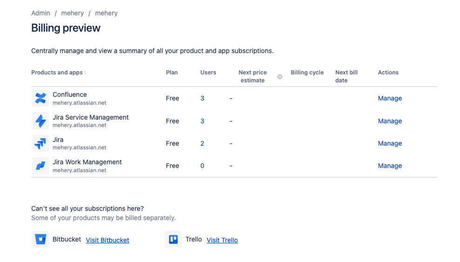460x262 pixels.
Task: Click the Actions column header
Action: point(388,73)
